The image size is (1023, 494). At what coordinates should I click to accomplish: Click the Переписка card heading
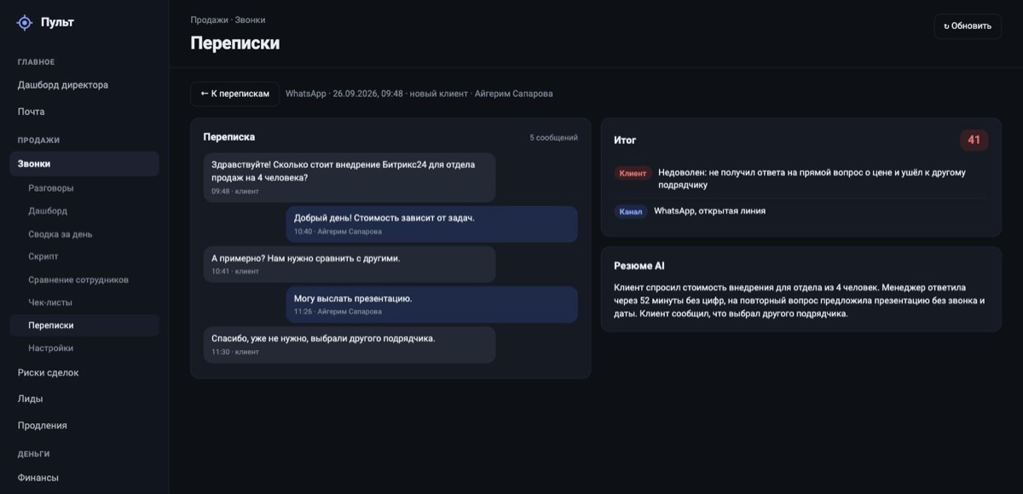pos(228,137)
